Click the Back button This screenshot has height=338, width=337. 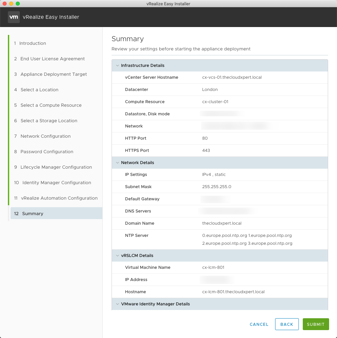tap(287, 324)
